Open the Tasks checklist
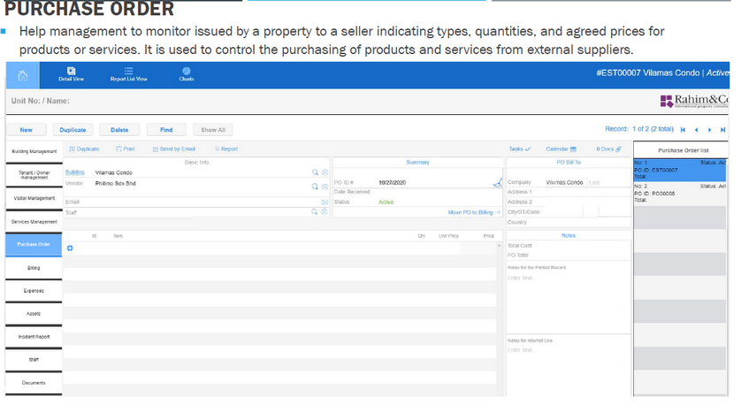The image size is (741, 404). 519,149
